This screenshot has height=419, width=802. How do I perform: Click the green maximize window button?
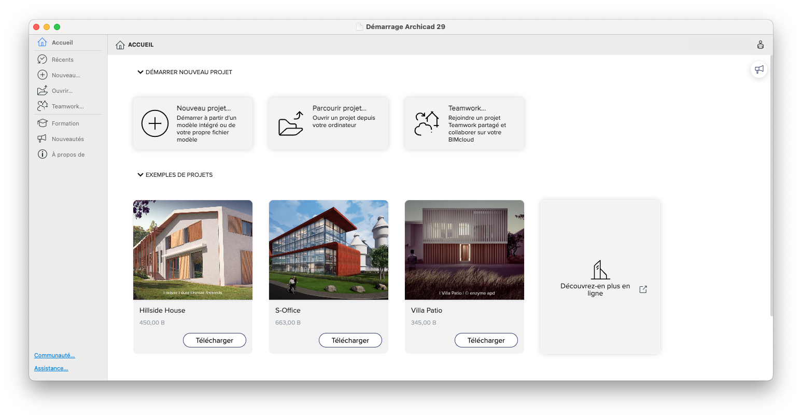(57, 27)
